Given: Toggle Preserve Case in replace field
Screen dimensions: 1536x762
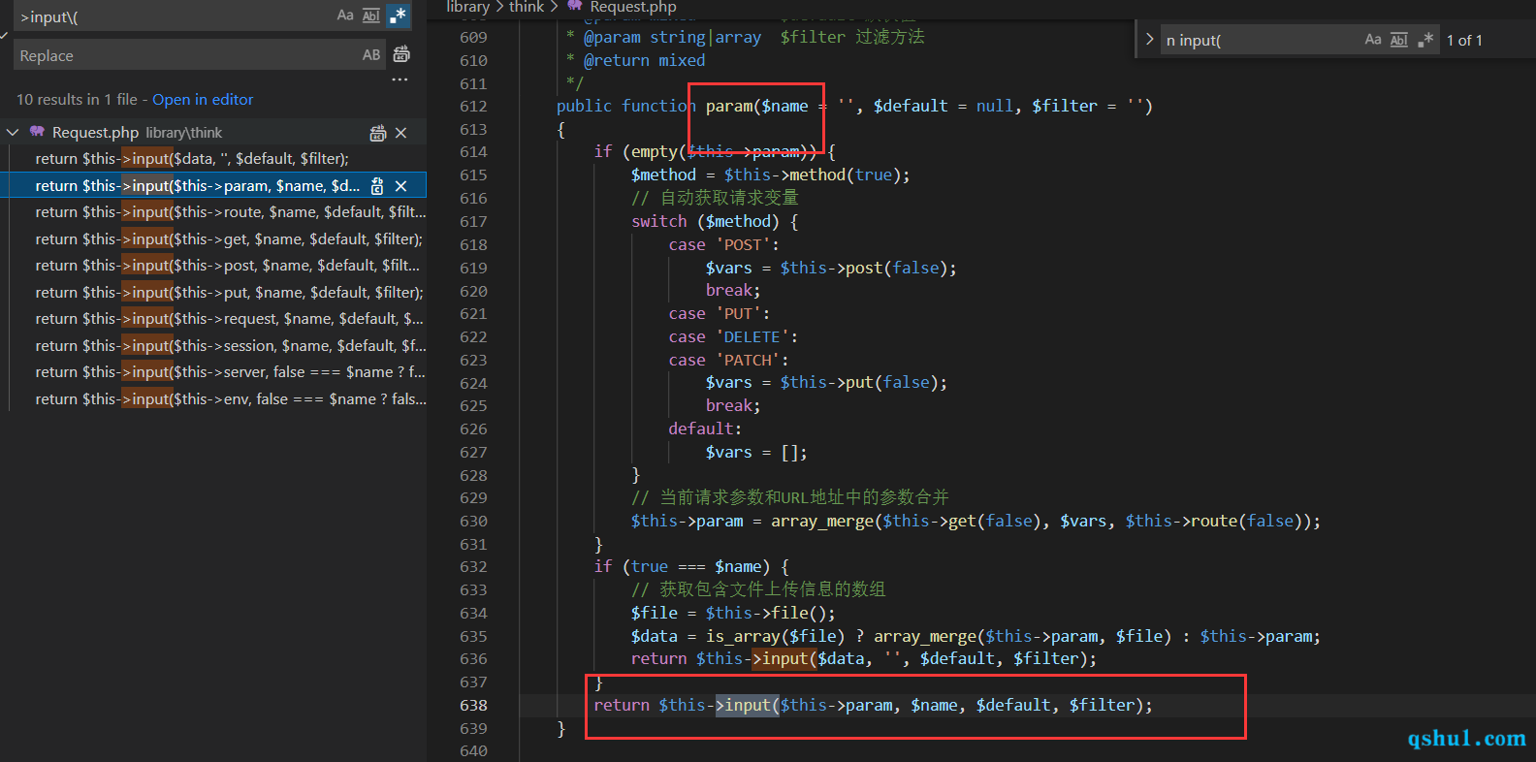Looking at the screenshot, I should 371,55.
